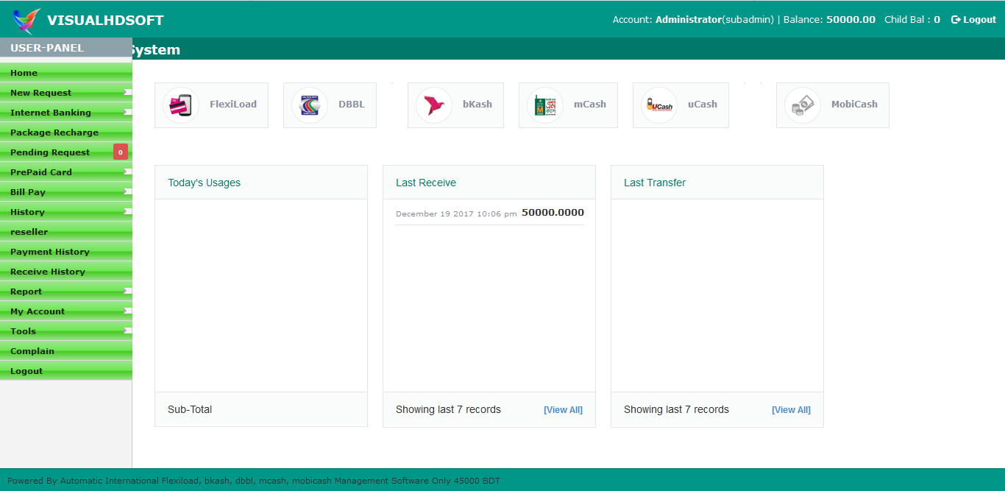The image size is (1005, 491).
Task: Expand the Bill Pay submenu arrow
Action: [x=128, y=191]
